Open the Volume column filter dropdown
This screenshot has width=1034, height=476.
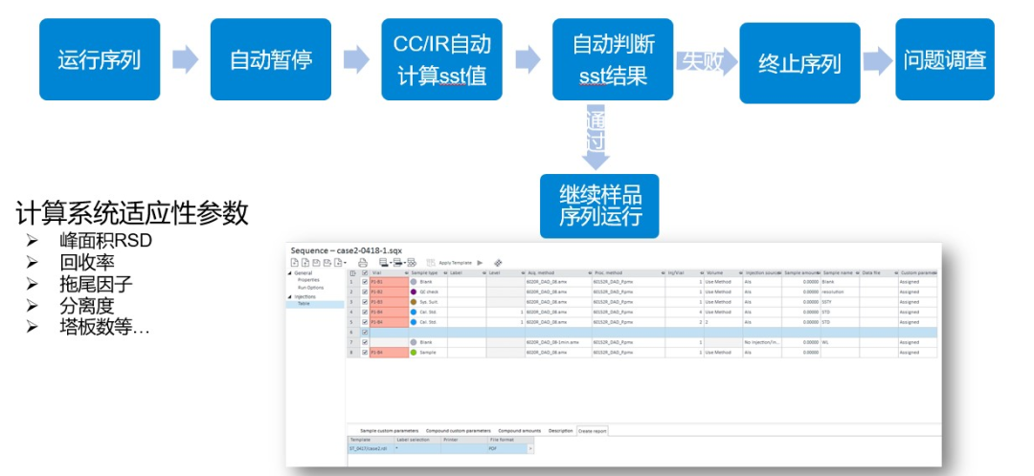(740, 273)
